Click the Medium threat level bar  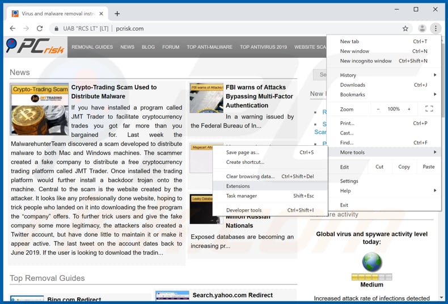pos(371,277)
